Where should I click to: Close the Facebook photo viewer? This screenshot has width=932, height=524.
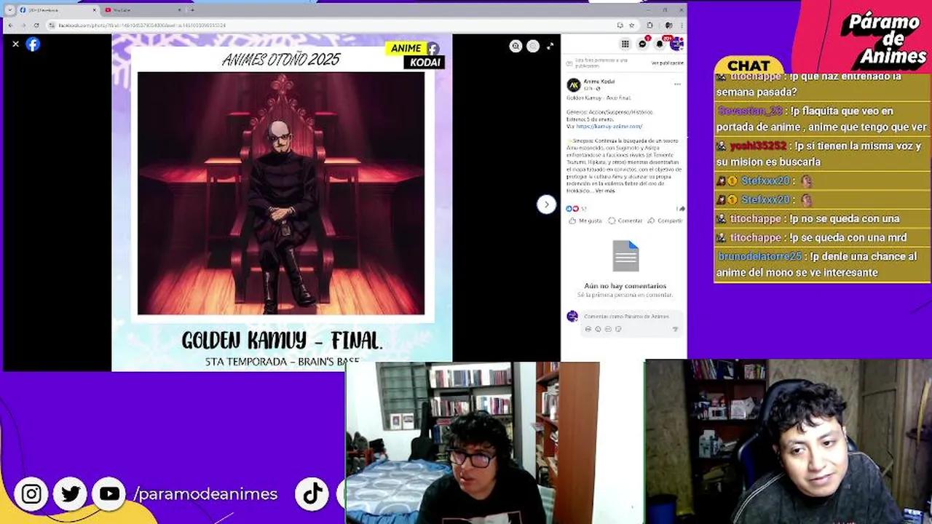click(x=15, y=44)
